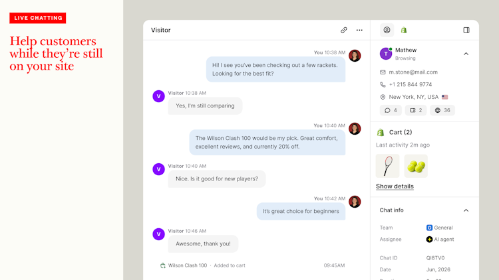The height and width of the screenshot is (280, 499).
Task: Click the New York location pin icon
Action: [x=383, y=97]
